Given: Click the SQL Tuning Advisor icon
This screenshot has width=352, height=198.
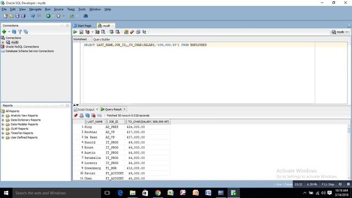Looking at the screenshot, I should [103, 32].
